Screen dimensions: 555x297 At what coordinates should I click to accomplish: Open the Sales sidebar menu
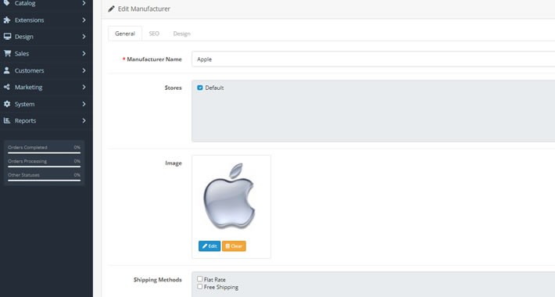pyautogui.click(x=46, y=53)
